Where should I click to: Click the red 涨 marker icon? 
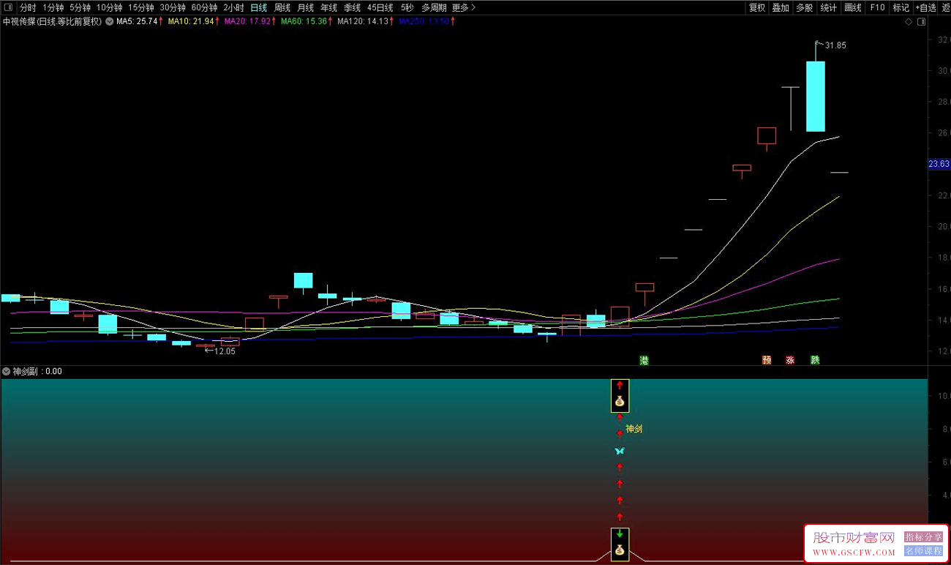click(x=790, y=360)
